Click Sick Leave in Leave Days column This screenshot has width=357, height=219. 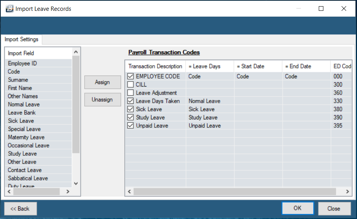click(x=210, y=109)
